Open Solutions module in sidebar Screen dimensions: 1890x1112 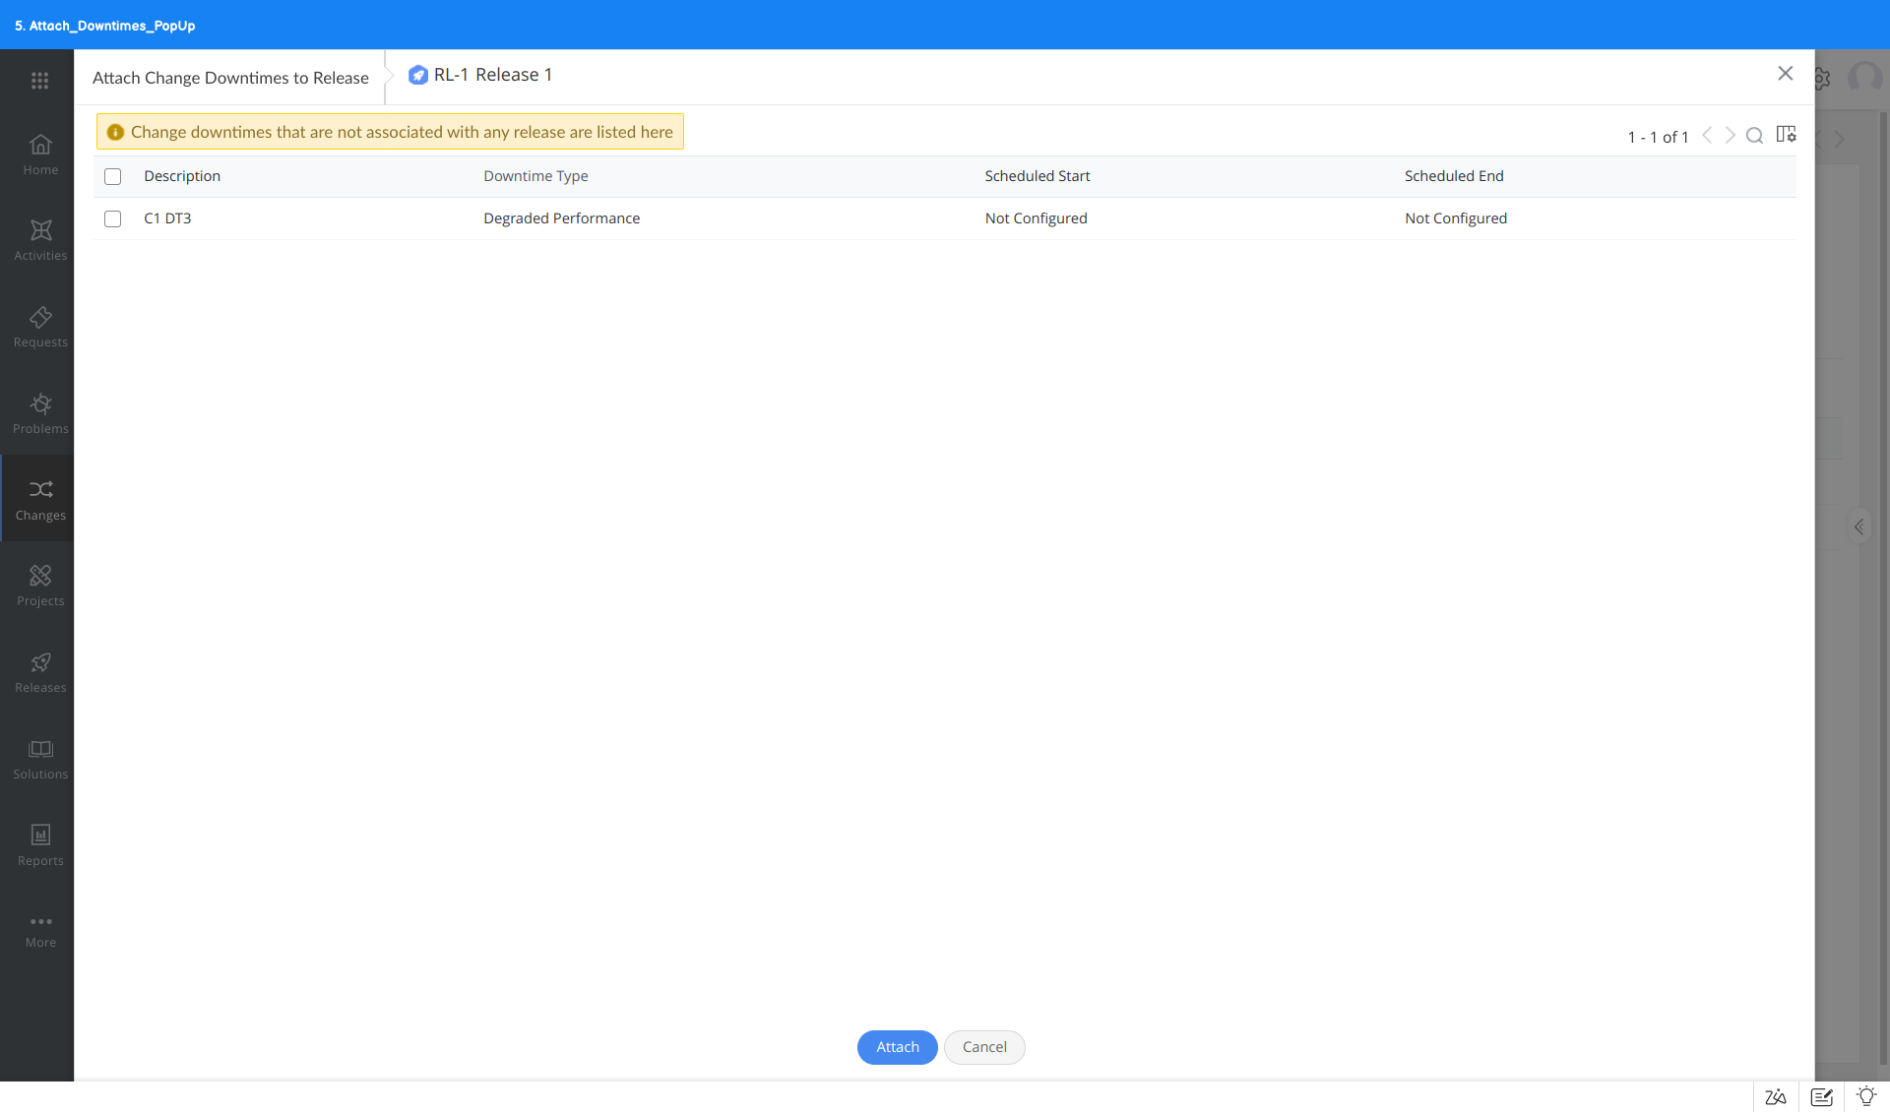(40, 760)
